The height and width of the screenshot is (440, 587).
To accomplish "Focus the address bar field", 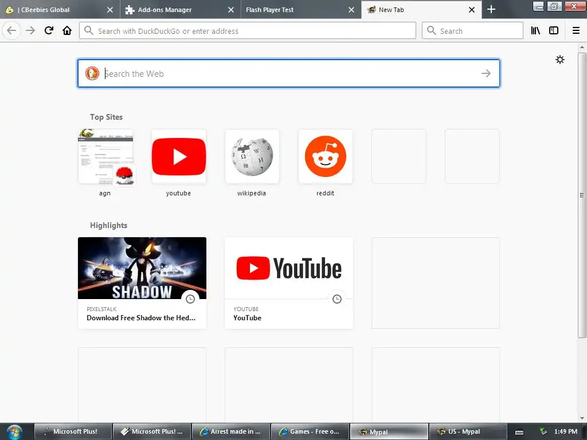I will click(x=248, y=31).
